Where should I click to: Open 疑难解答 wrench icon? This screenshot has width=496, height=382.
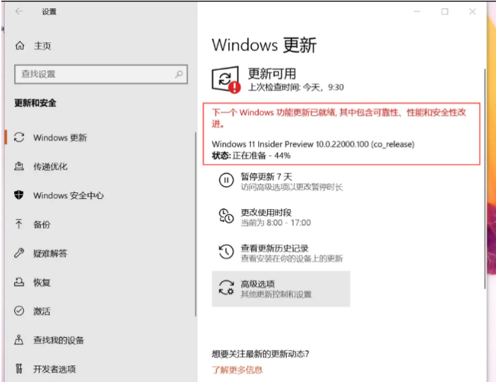[19, 253]
